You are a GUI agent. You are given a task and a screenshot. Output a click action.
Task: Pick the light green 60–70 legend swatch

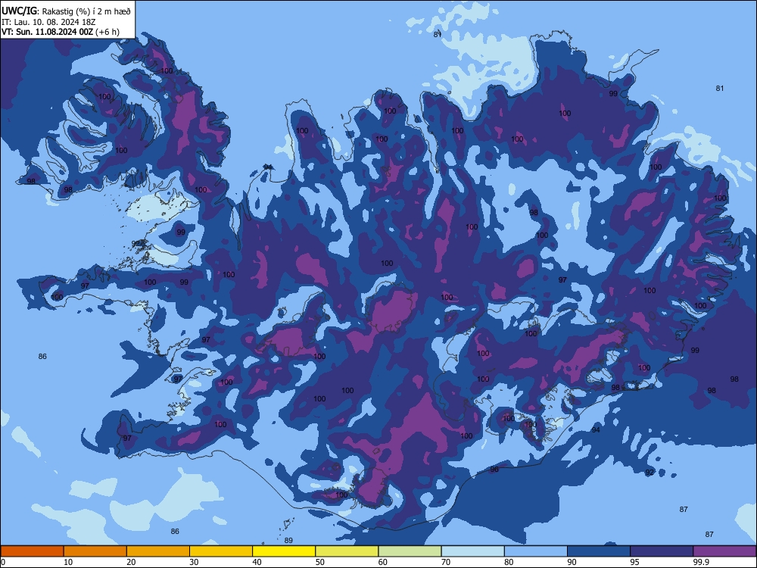coord(410,551)
